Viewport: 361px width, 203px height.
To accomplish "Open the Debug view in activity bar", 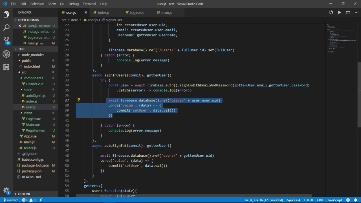I will point(6,54).
